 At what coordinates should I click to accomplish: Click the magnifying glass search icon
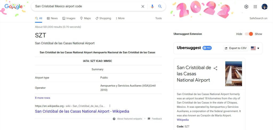[160, 6]
